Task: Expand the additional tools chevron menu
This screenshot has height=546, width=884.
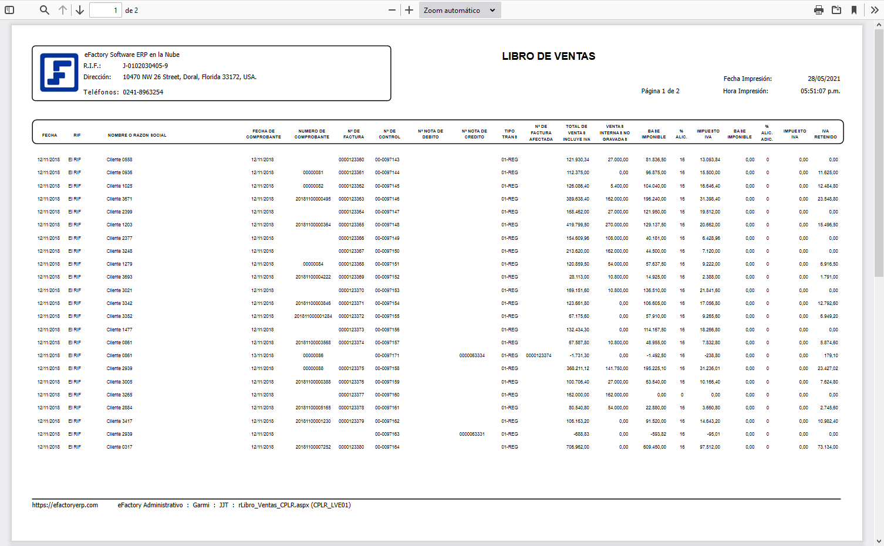Action: click(x=874, y=10)
